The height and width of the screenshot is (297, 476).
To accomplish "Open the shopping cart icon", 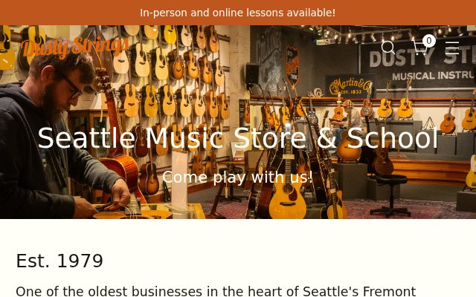I will click(x=420, y=48).
